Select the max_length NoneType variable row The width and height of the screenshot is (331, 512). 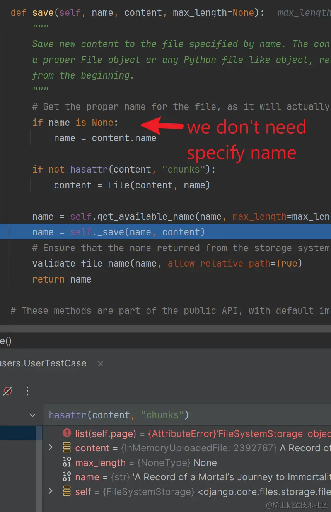pos(187,462)
